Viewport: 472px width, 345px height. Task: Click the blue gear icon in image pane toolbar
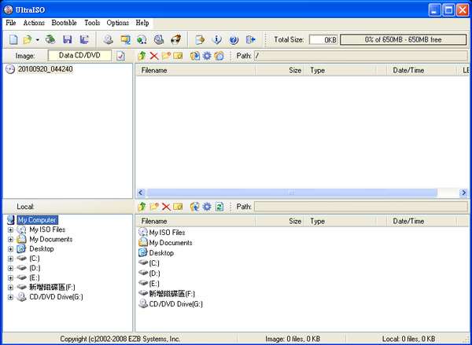click(x=207, y=56)
